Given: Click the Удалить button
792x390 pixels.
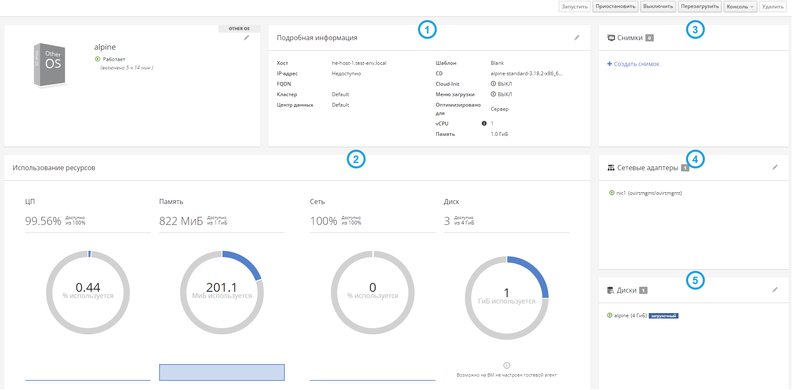Looking at the screenshot, I should 773,6.
